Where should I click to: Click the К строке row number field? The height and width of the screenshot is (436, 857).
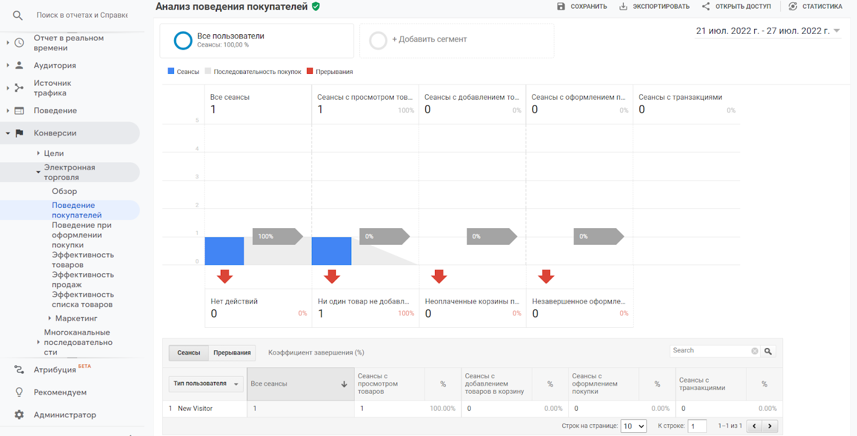coord(697,426)
